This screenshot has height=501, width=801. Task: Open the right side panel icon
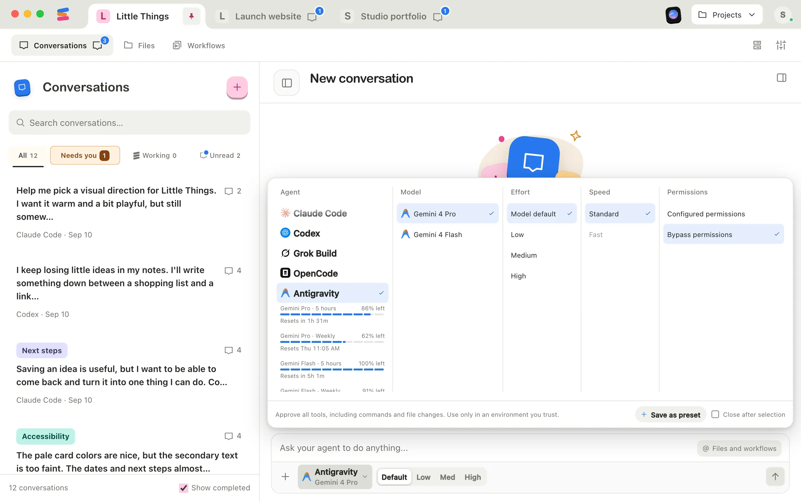pyautogui.click(x=781, y=78)
